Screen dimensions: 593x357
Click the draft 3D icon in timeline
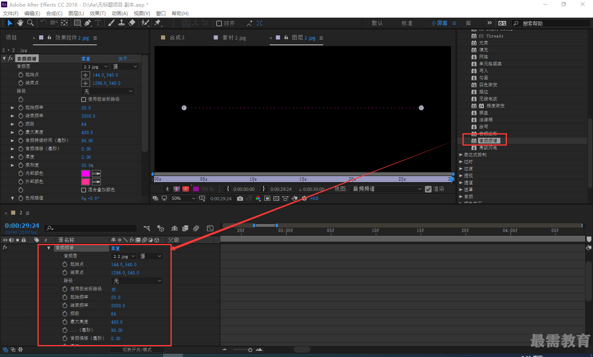pyautogui.click(x=161, y=228)
